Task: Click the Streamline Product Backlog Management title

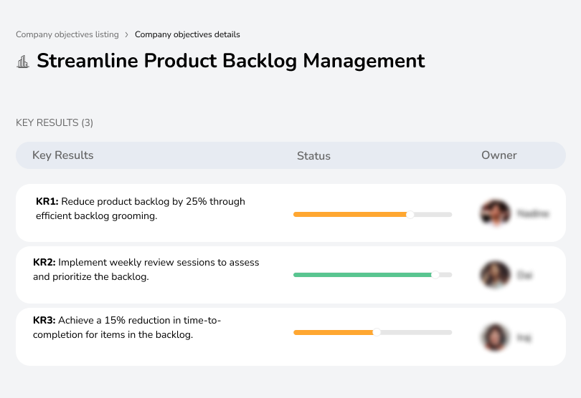Action: pyautogui.click(x=230, y=61)
